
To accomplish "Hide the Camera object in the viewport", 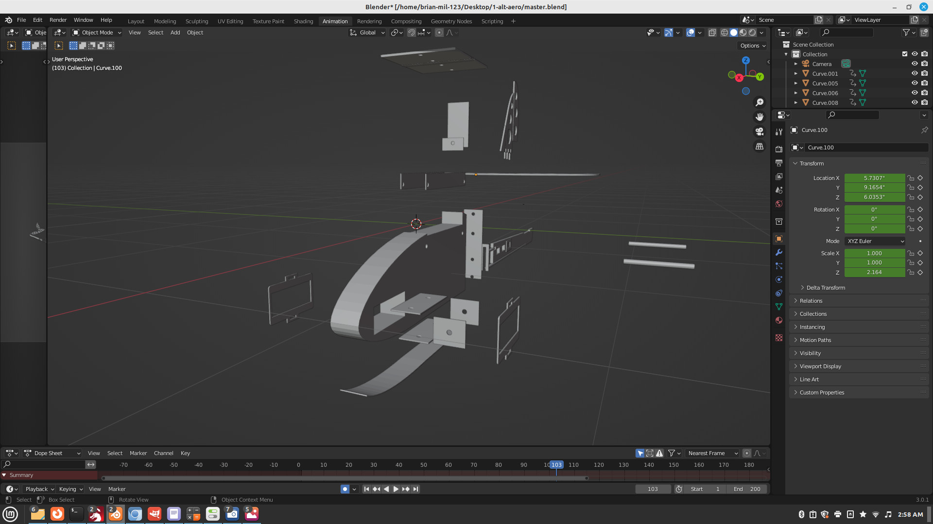I will [915, 64].
